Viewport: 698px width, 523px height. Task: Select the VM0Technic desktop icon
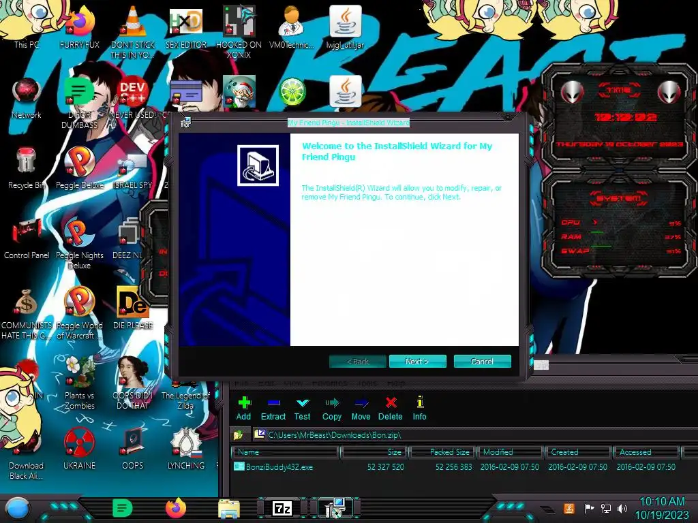point(292,27)
